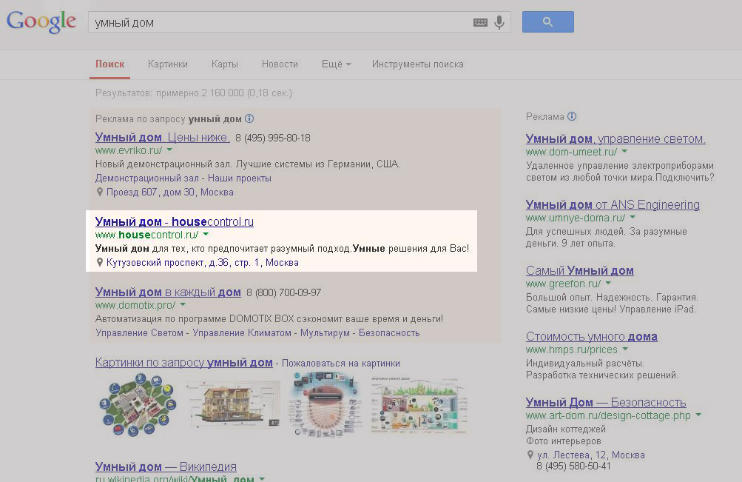The width and height of the screenshot is (742, 482).
Task: Open 'Безопасность' sitelink under domotix
Action: pyautogui.click(x=389, y=333)
